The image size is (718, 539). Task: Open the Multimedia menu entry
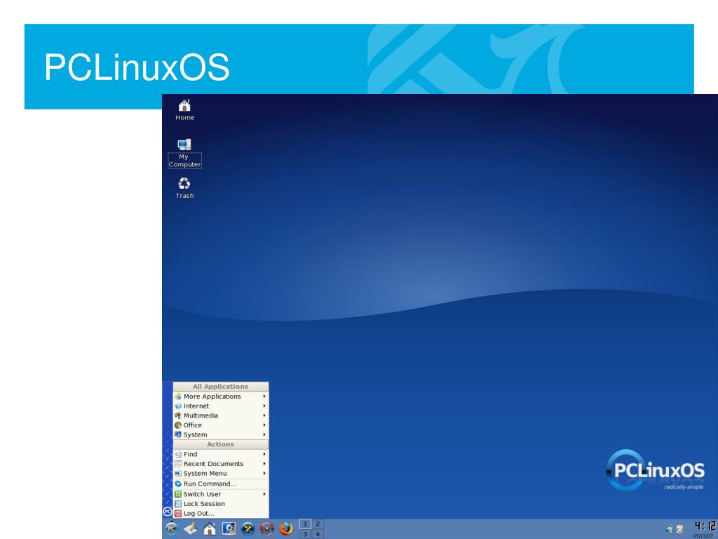tap(221, 415)
